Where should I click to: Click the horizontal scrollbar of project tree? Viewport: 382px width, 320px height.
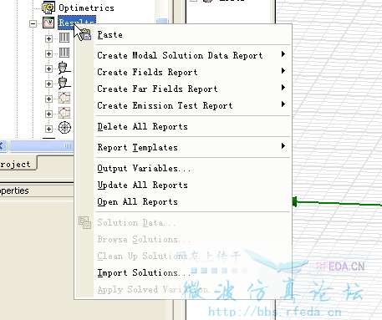pyautogui.click(x=41, y=146)
